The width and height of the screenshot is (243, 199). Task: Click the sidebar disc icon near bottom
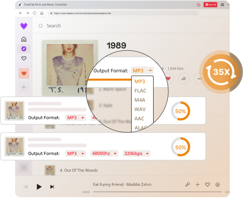(24, 167)
